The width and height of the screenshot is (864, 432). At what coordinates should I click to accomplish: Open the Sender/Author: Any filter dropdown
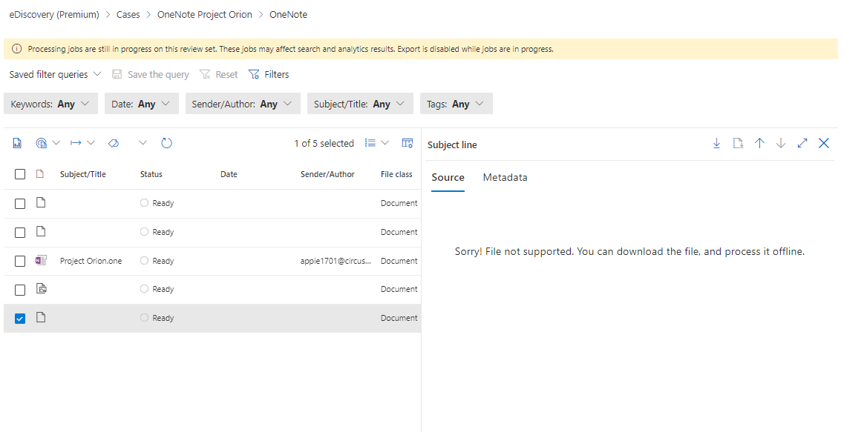tap(242, 104)
